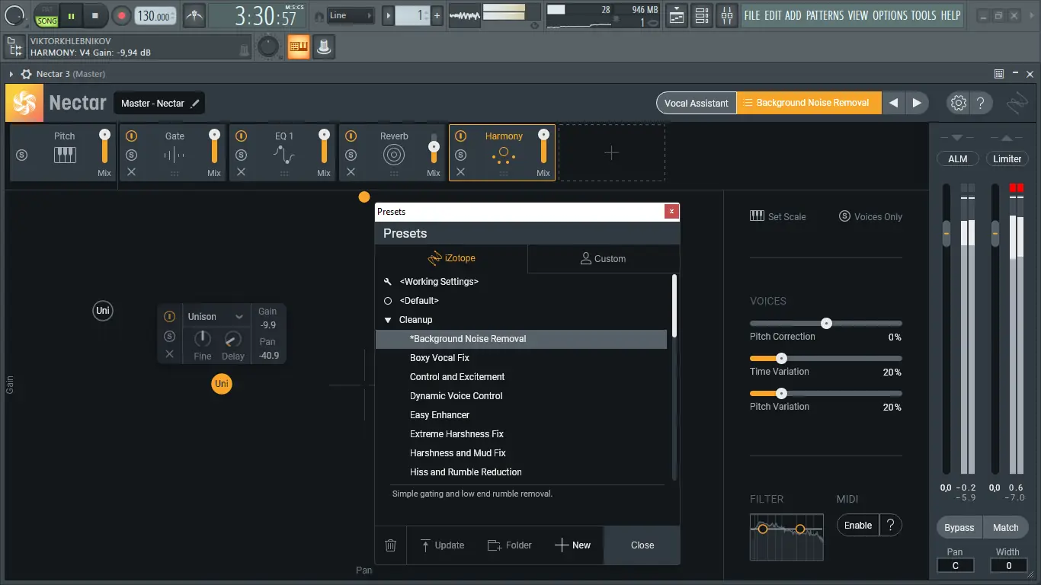Bypass the Reverb module power toggle
Screen dimensions: 1041x585
(351, 136)
